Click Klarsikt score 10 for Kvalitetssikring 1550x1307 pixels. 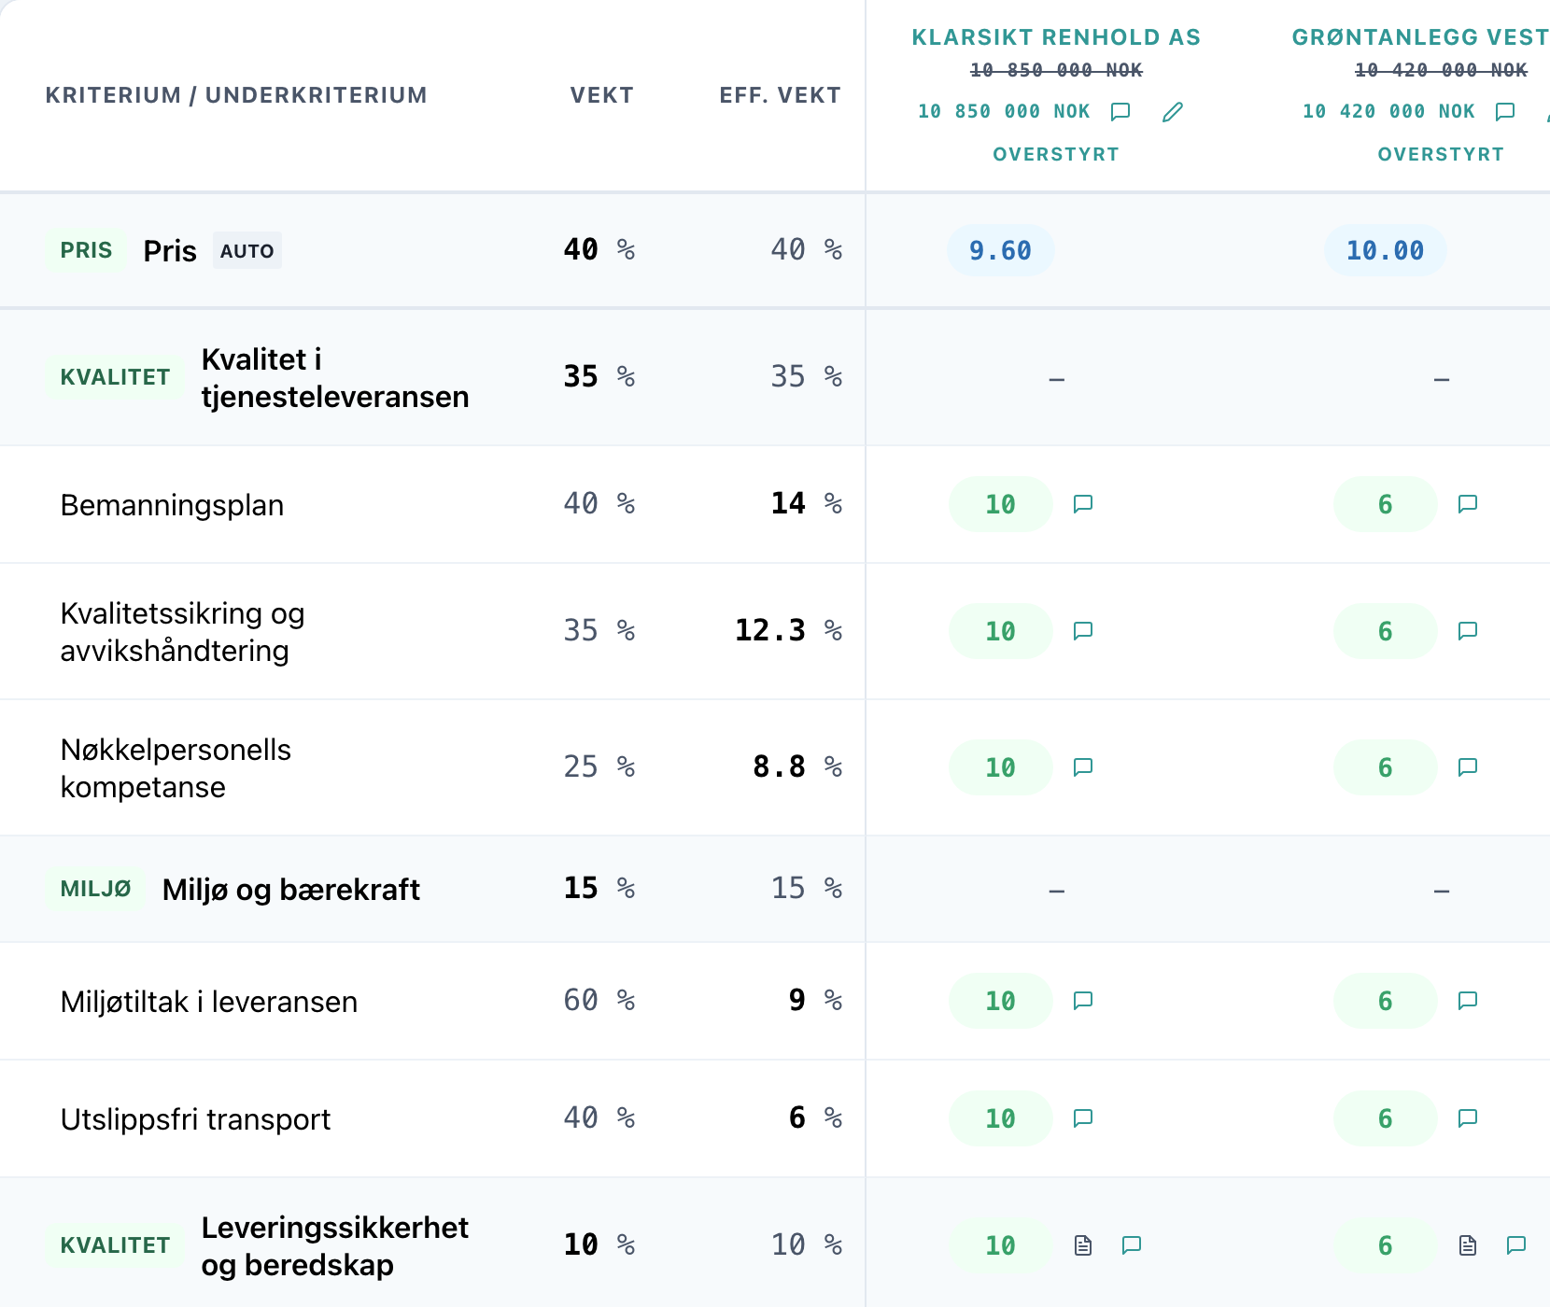[1001, 631]
